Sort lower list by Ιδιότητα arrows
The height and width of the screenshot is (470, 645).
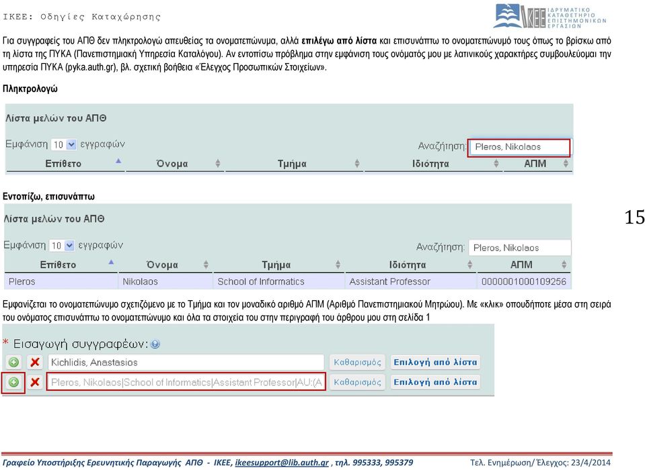[469, 265]
